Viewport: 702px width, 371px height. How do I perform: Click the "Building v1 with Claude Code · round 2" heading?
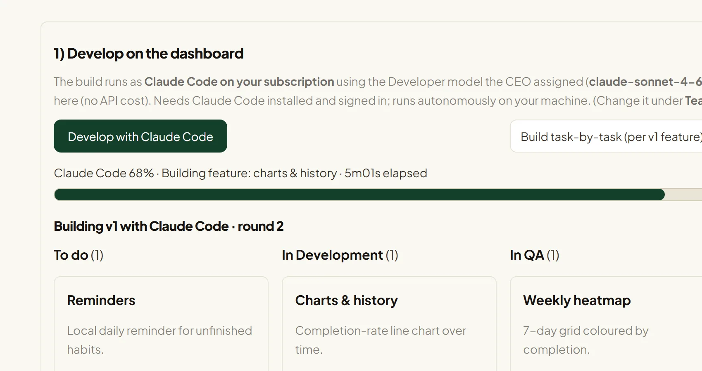click(169, 226)
